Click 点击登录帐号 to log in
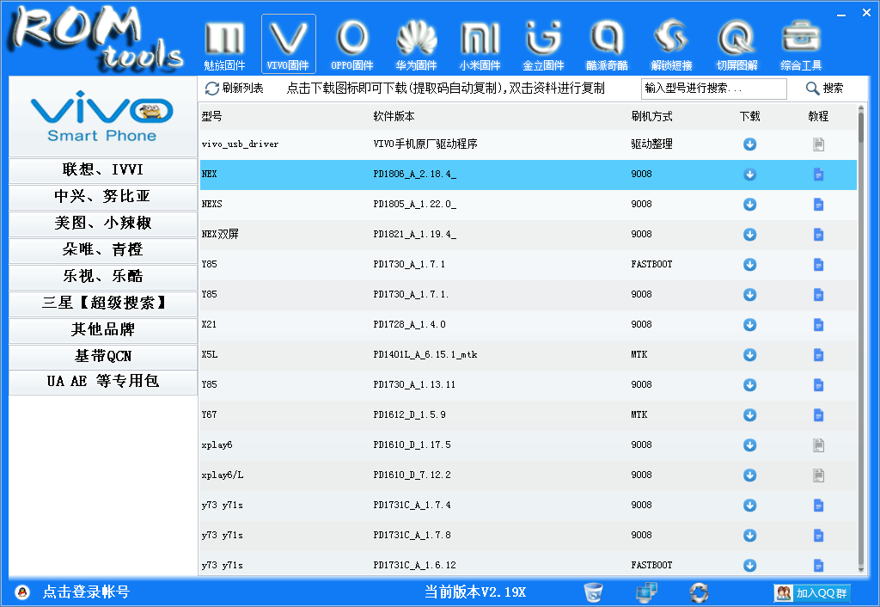This screenshot has width=880, height=607. click(86, 592)
